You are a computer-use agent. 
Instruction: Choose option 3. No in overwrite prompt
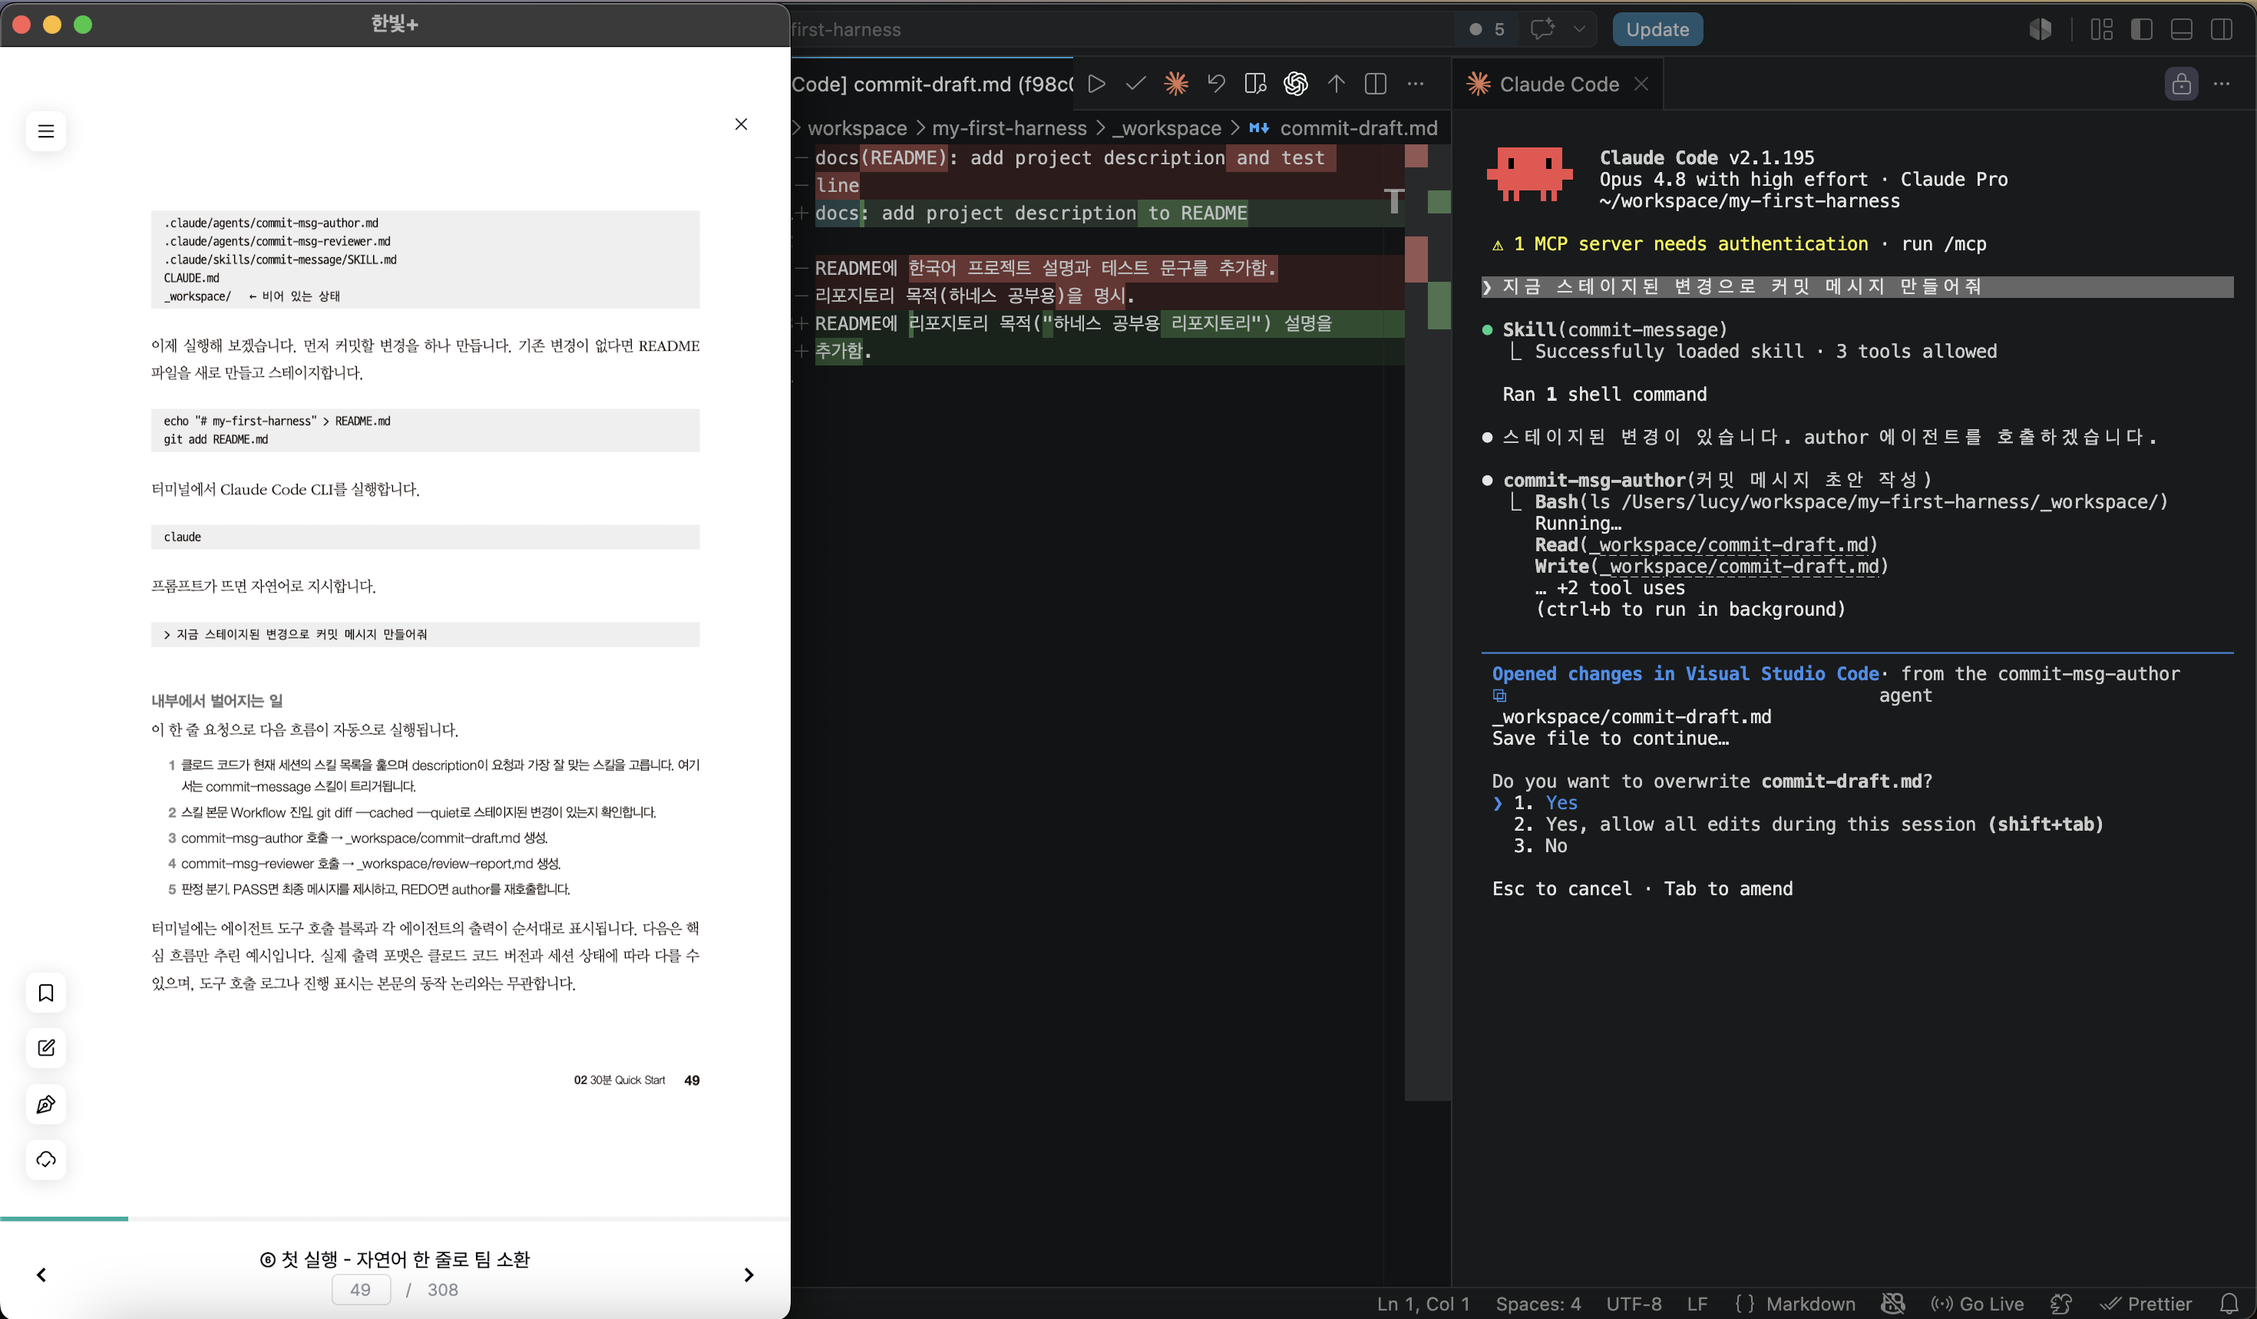[1541, 846]
